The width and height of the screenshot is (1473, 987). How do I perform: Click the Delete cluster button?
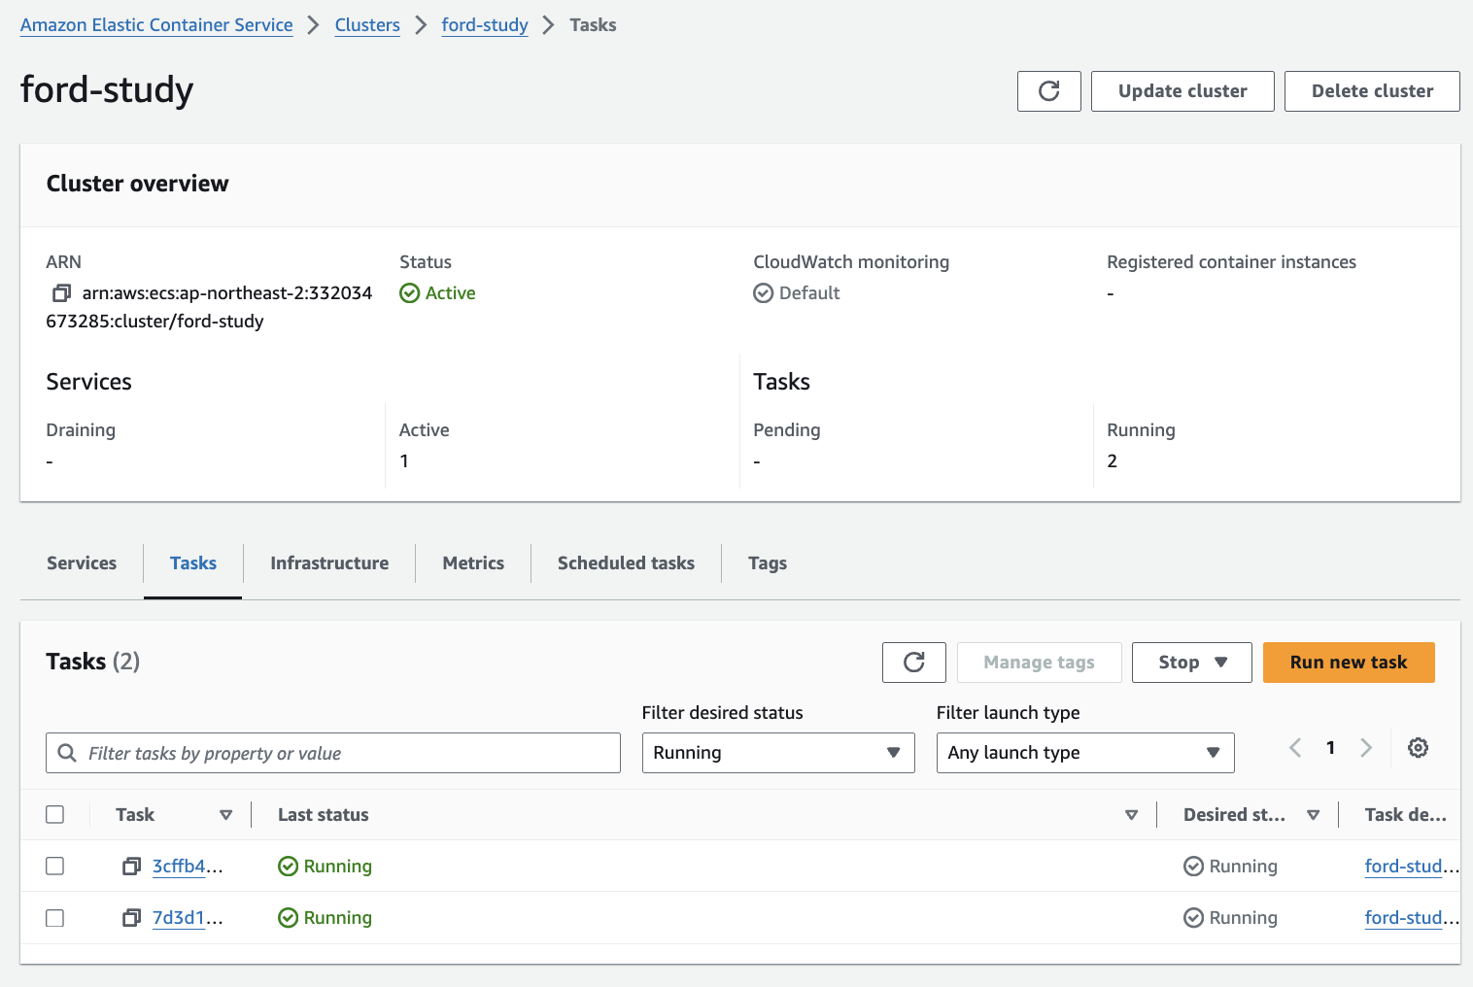(x=1372, y=91)
